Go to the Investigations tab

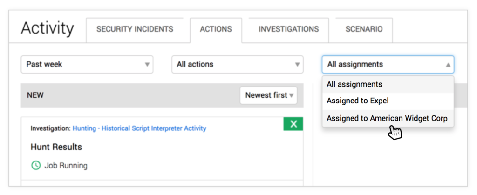289,29
